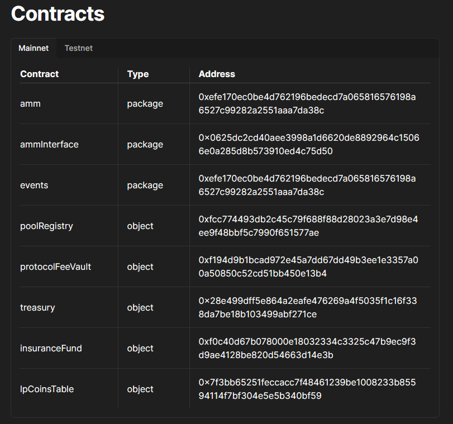This screenshot has height=424, width=453.
Task: Click the ammInterface address value
Action: (x=309, y=144)
